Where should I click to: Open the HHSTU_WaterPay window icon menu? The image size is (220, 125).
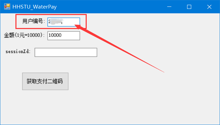7,7
